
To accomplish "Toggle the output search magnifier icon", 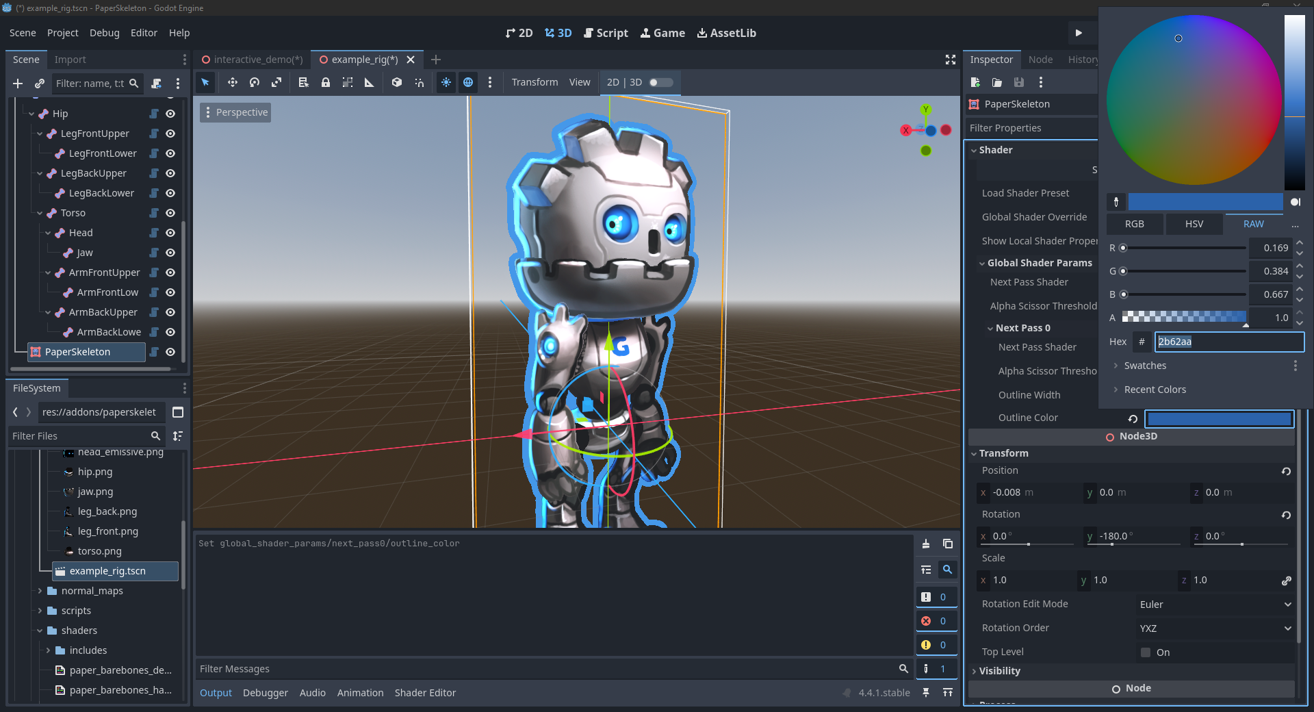I will tap(948, 570).
